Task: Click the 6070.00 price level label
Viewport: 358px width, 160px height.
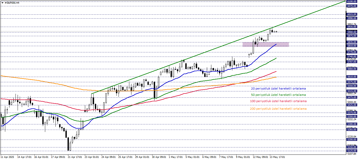Action: click(352, 6)
